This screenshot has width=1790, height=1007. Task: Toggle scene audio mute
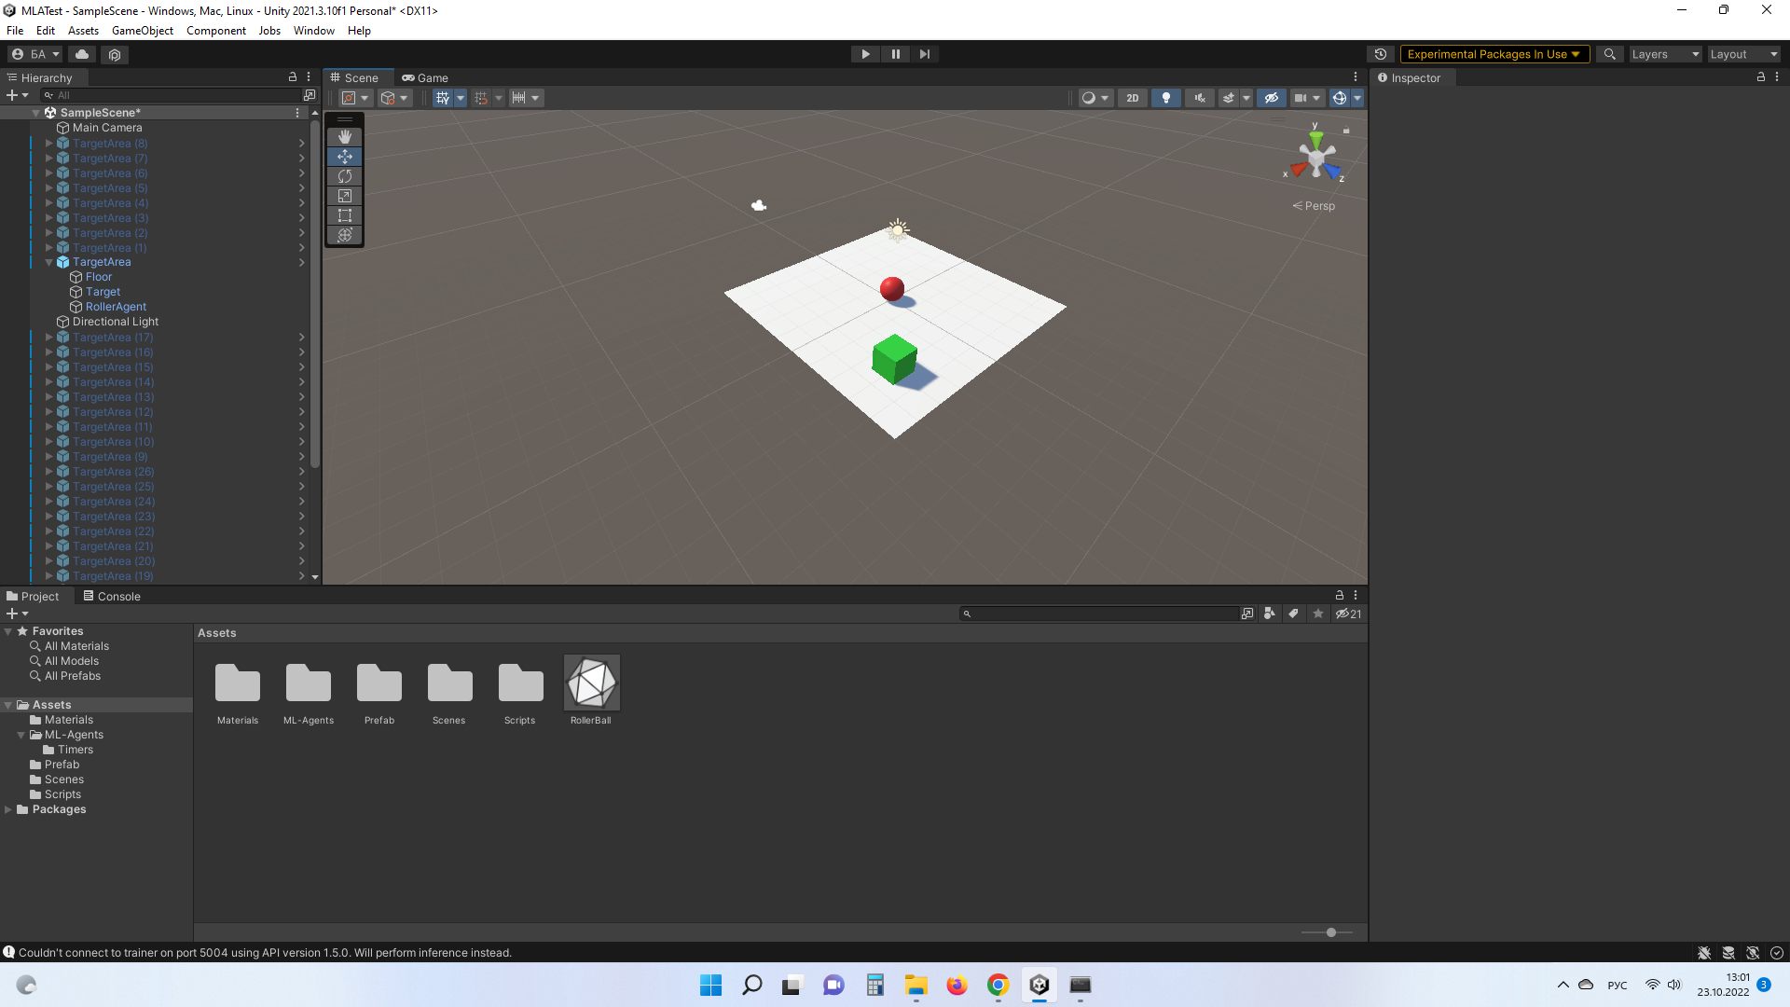[1200, 98]
